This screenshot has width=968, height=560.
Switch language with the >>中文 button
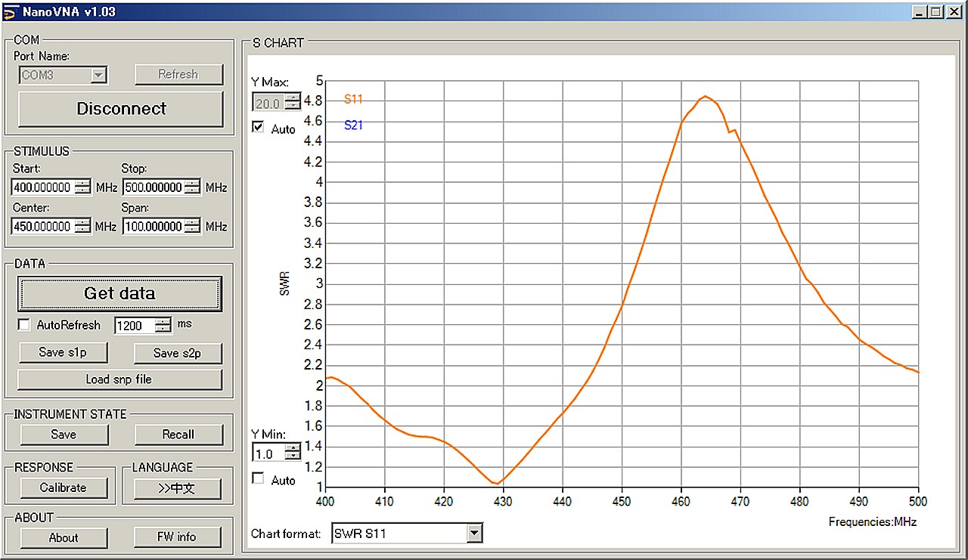point(178,488)
